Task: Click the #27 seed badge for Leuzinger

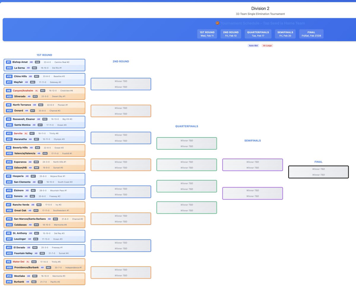Action: tap(9, 239)
